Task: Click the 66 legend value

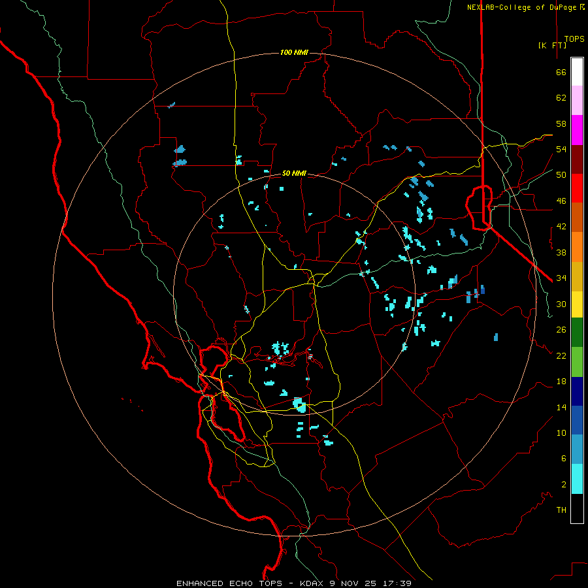Action: (561, 72)
